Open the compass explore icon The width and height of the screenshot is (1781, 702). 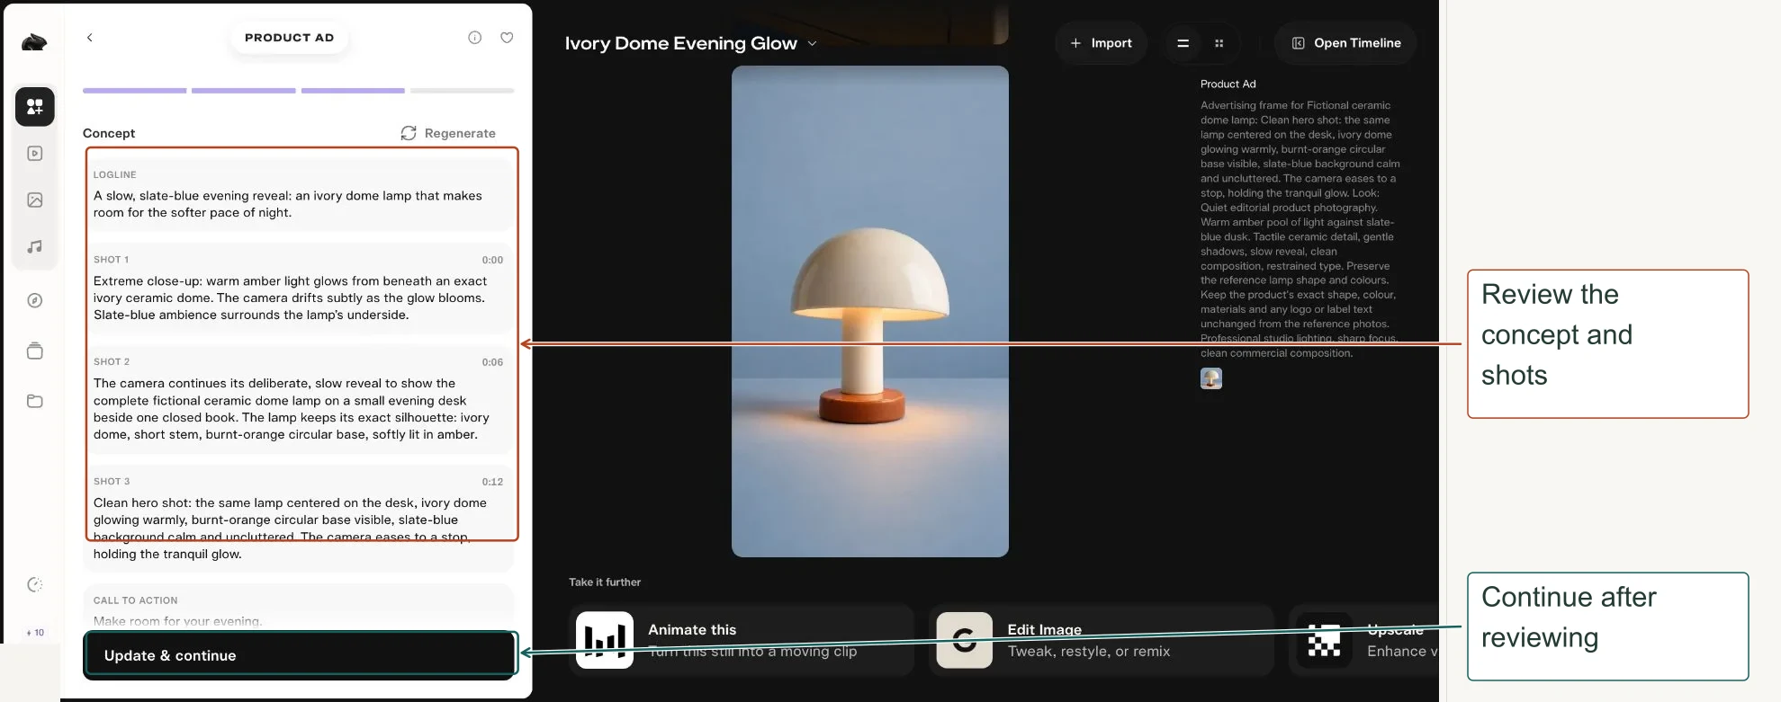[35, 300]
